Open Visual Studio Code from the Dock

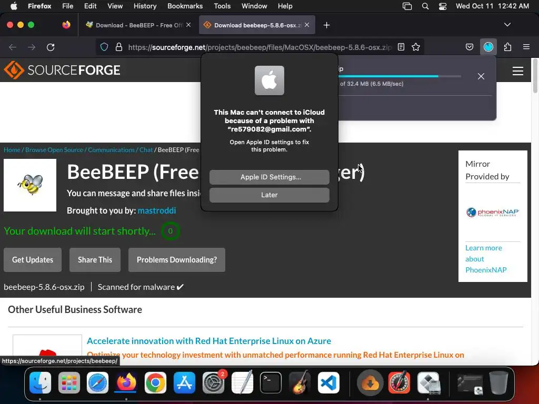coord(328,383)
